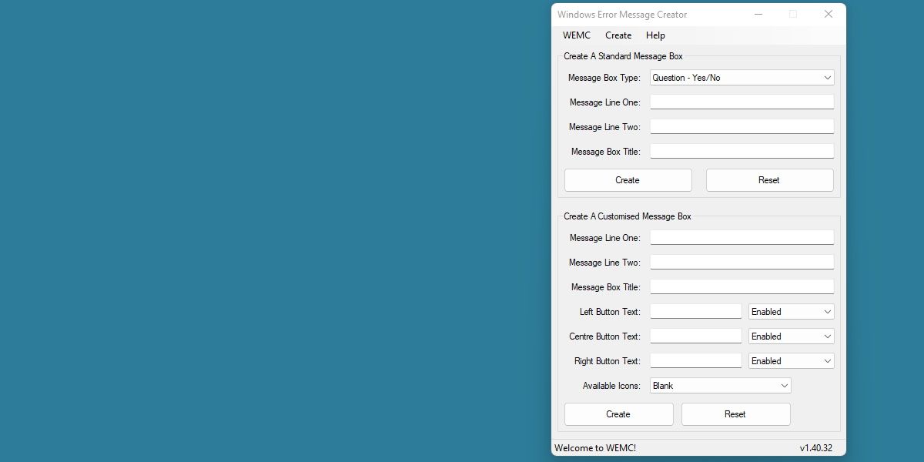Click the customised Message Line One field
This screenshot has height=462, width=924.
[741, 236]
